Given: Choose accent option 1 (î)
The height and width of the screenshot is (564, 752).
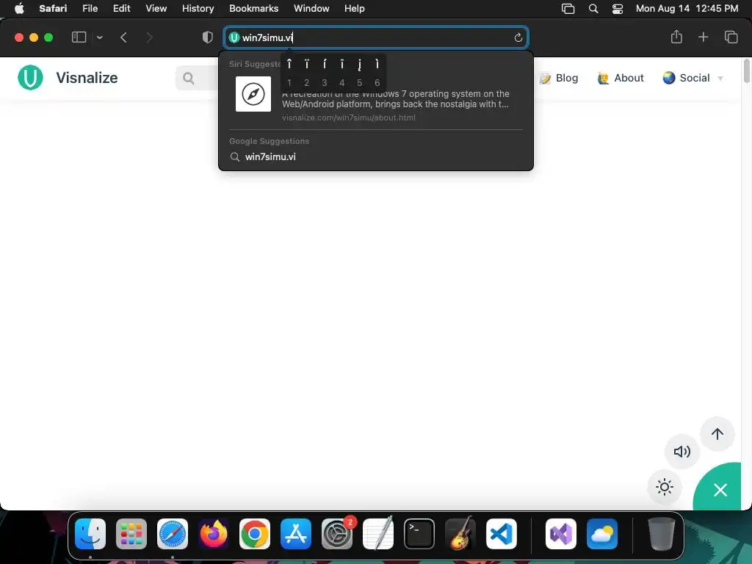Looking at the screenshot, I should click(289, 71).
